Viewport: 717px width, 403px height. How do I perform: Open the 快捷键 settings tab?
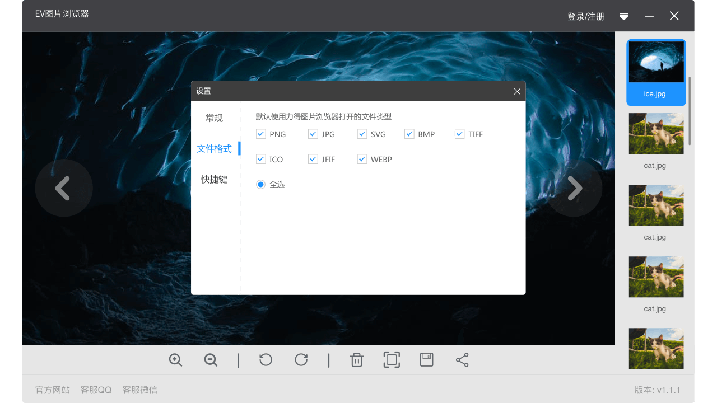point(214,180)
